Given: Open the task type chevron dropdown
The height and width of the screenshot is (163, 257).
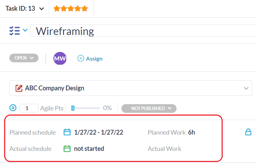Looking at the screenshot, I should [25, 30].
